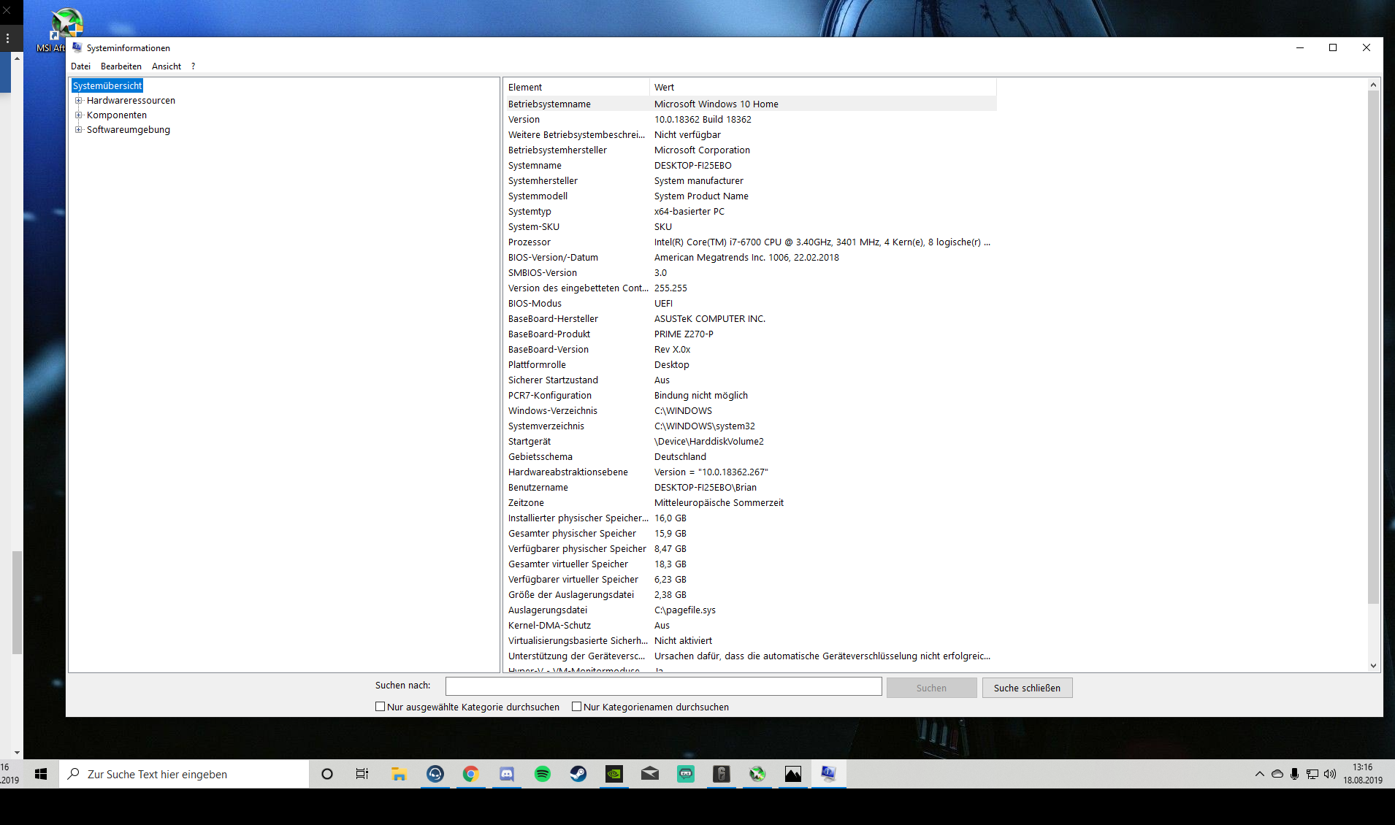Open the ? help menu

[193, 66]
